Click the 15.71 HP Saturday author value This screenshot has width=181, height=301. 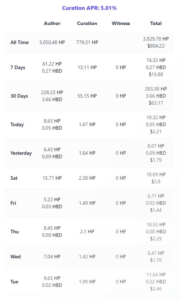(52, 178)
